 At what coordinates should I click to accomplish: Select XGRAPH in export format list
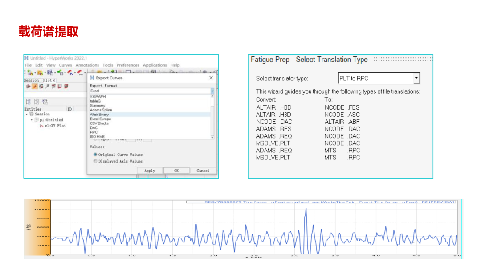[x=150, y=97]
